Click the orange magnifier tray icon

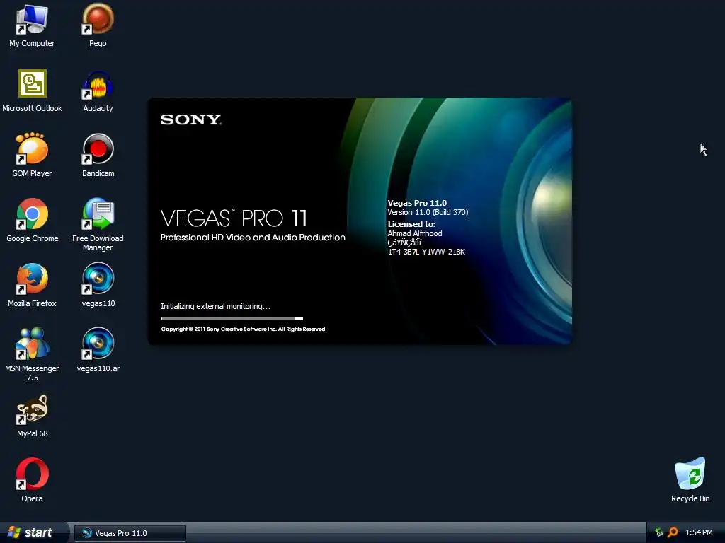coord(673,533)
